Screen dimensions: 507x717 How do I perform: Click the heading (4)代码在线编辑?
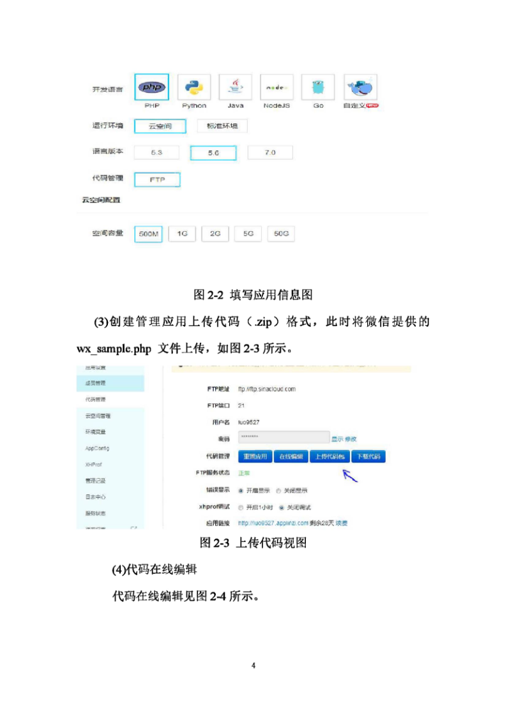click(155, 570)
